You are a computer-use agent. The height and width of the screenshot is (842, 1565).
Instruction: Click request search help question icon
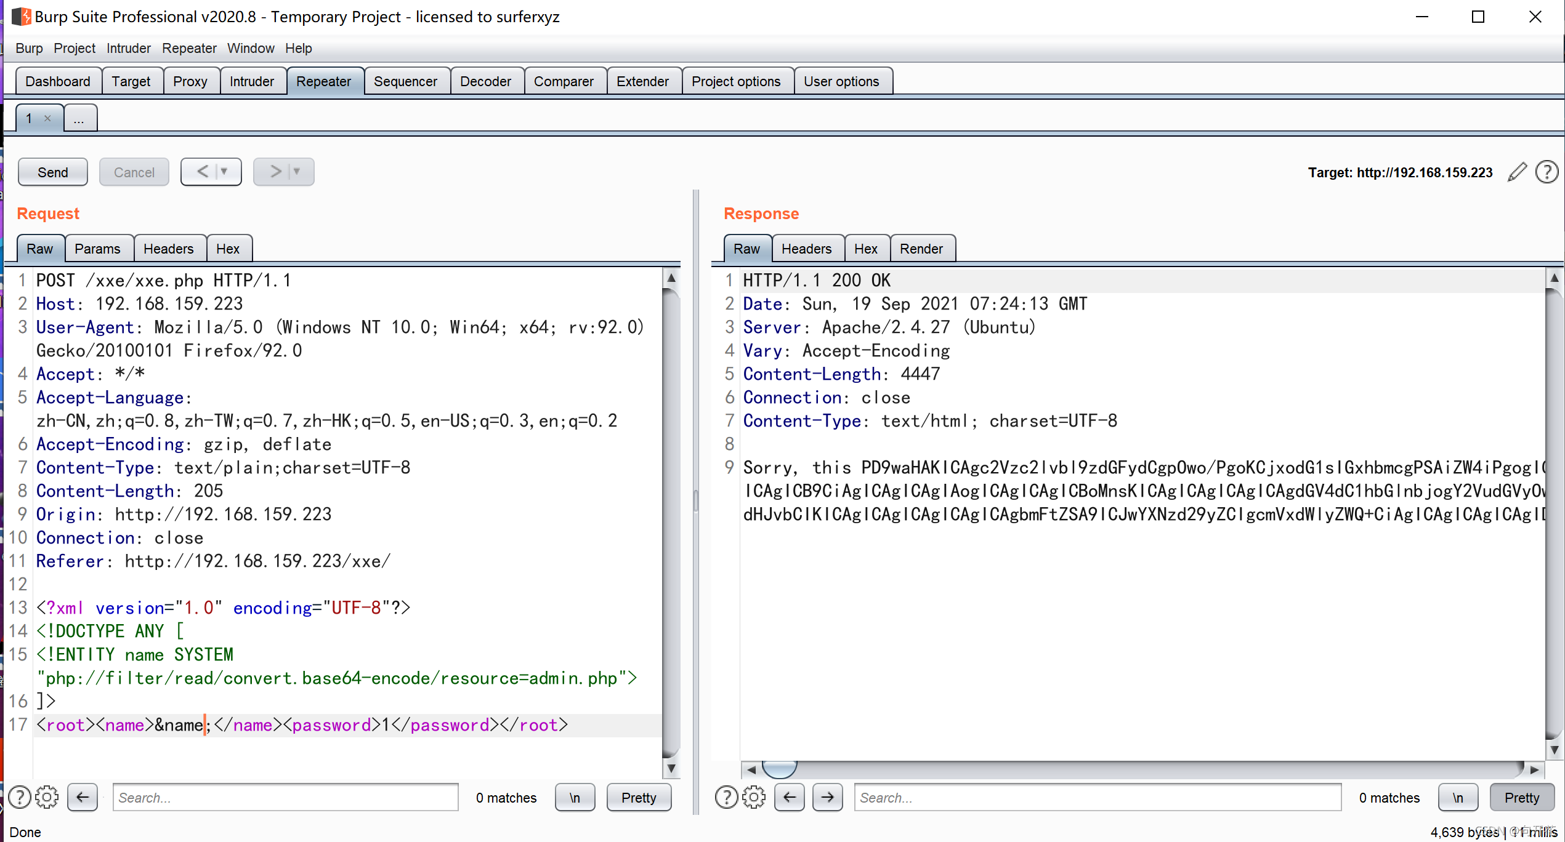pyautogui.click(x=20, y=797)
